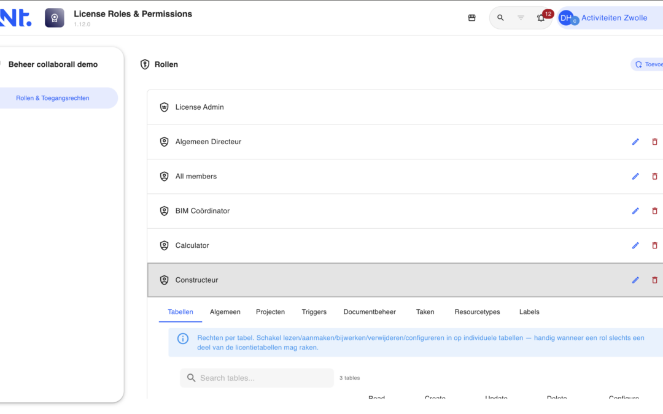Click the shield icon beside Constructeur
Image resolution: width=663 pixels, height=414 pixels.
(x=164, y=280)
